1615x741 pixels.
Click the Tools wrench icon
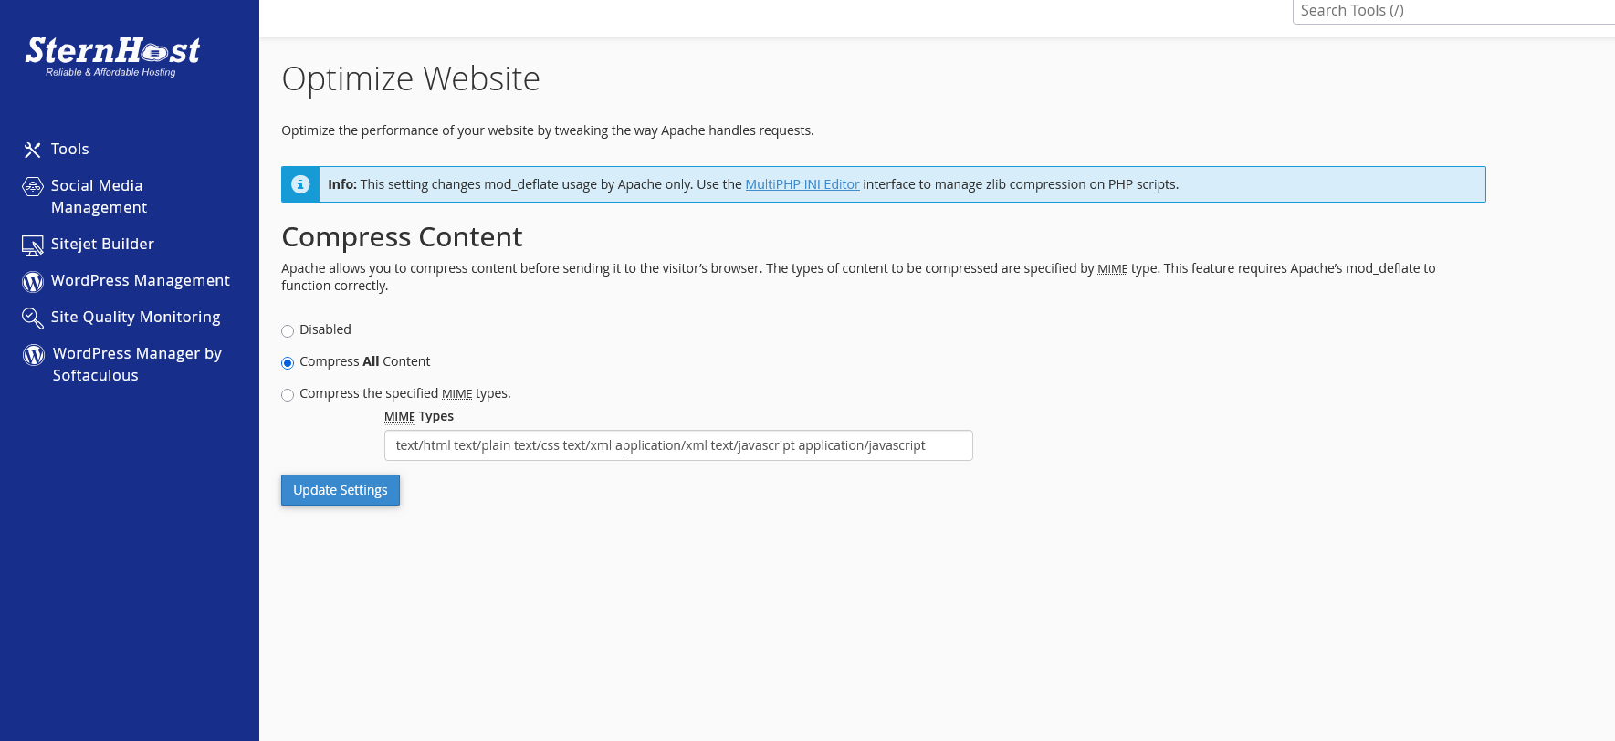tap(33, 150)
